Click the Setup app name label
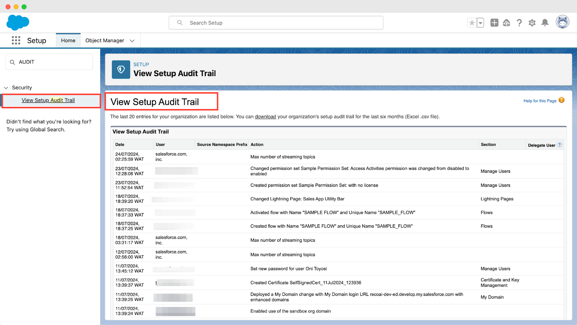 (x=37, y=41)
